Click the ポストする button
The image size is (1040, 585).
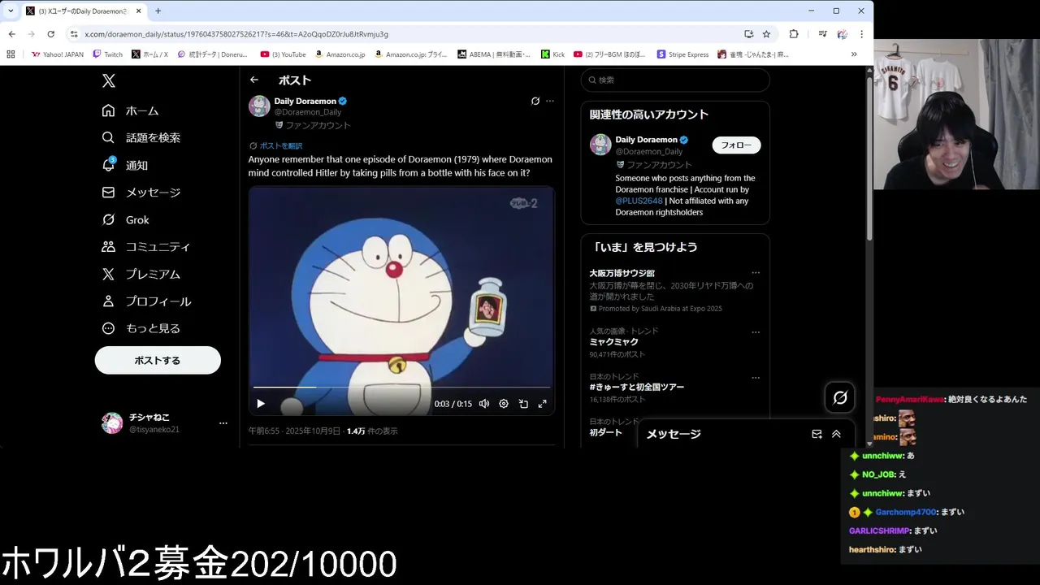coord(158,360)
